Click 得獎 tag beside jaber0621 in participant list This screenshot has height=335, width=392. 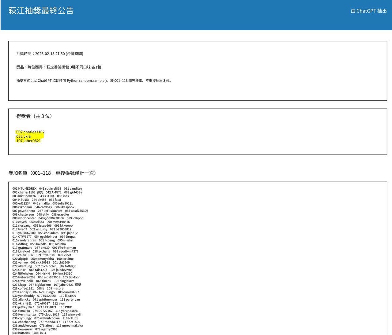tap(78, 285)
